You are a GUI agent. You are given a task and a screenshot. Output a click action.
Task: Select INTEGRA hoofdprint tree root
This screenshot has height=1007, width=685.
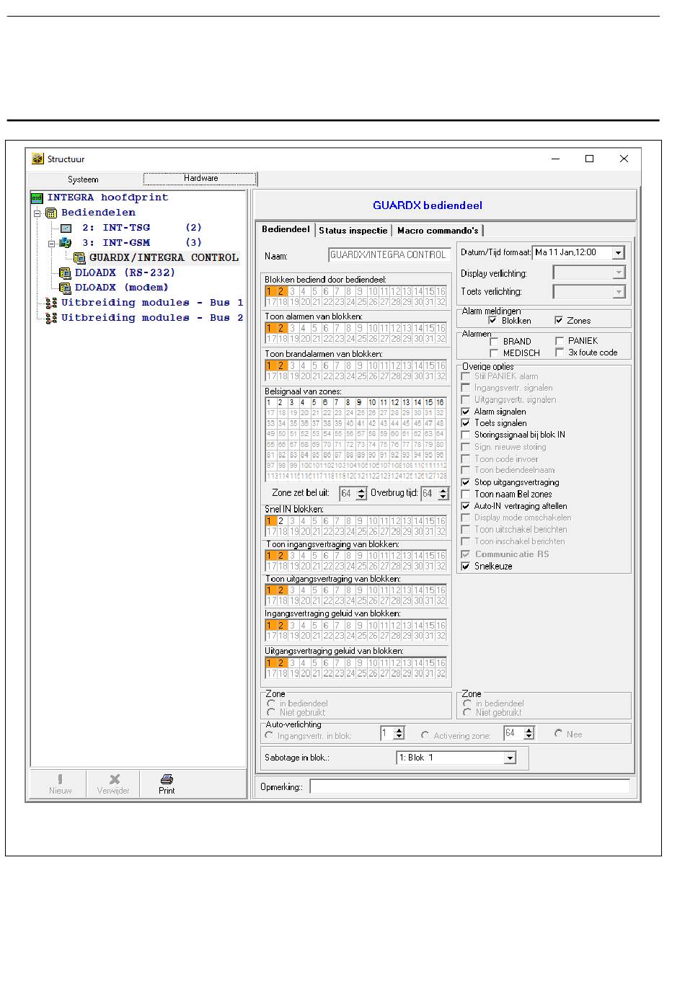coord(107,198)
